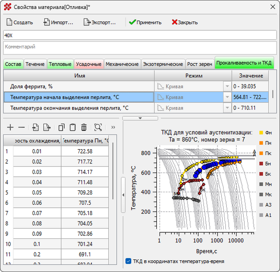
Task: Click temperature cell 707.5
Action: point(85,203)
